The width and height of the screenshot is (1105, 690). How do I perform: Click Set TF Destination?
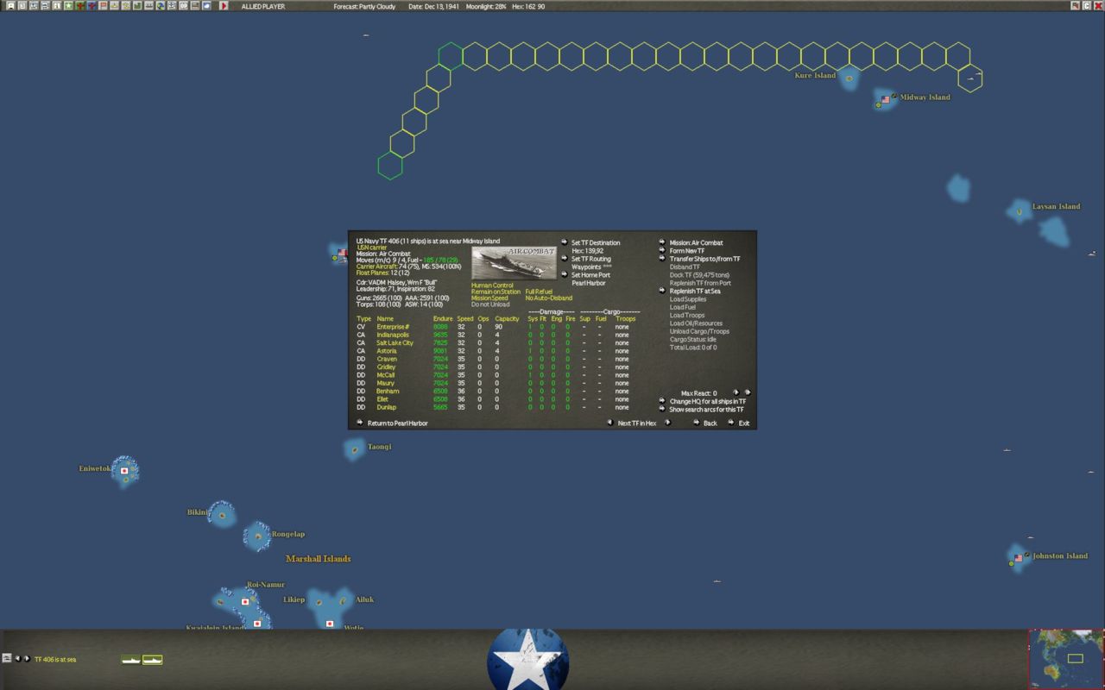[x=596, y=242]
